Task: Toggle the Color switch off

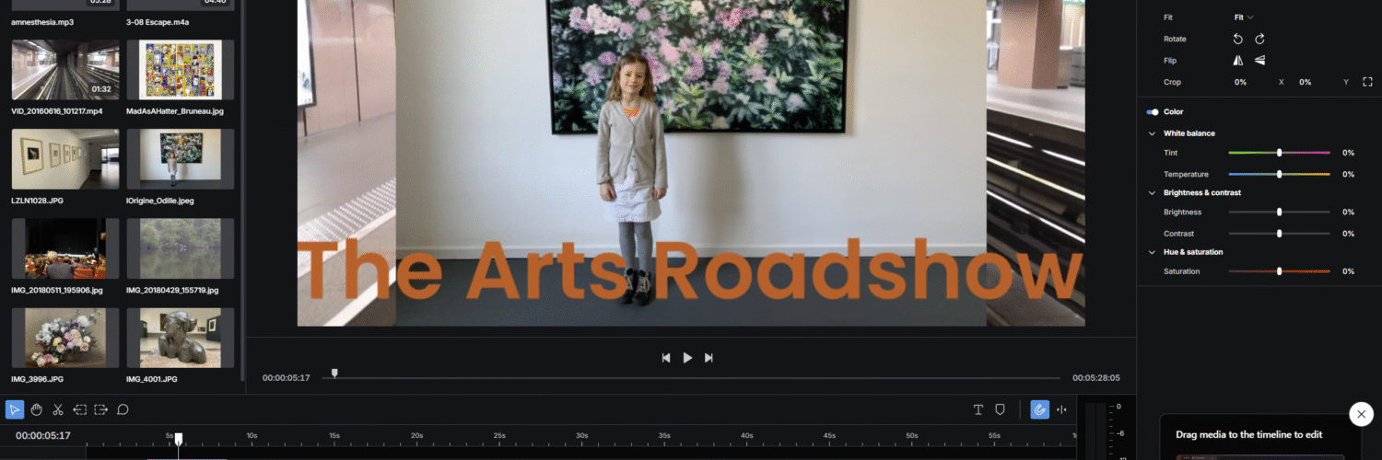Action: click(x=1152, y=112)
